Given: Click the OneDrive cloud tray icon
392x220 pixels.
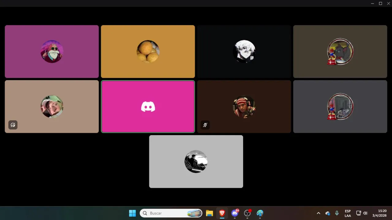Looking at the screenshot, I should pos(328,213).
